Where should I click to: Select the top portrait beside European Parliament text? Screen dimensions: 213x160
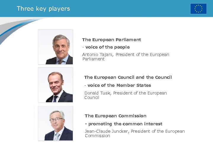point(55,47)
